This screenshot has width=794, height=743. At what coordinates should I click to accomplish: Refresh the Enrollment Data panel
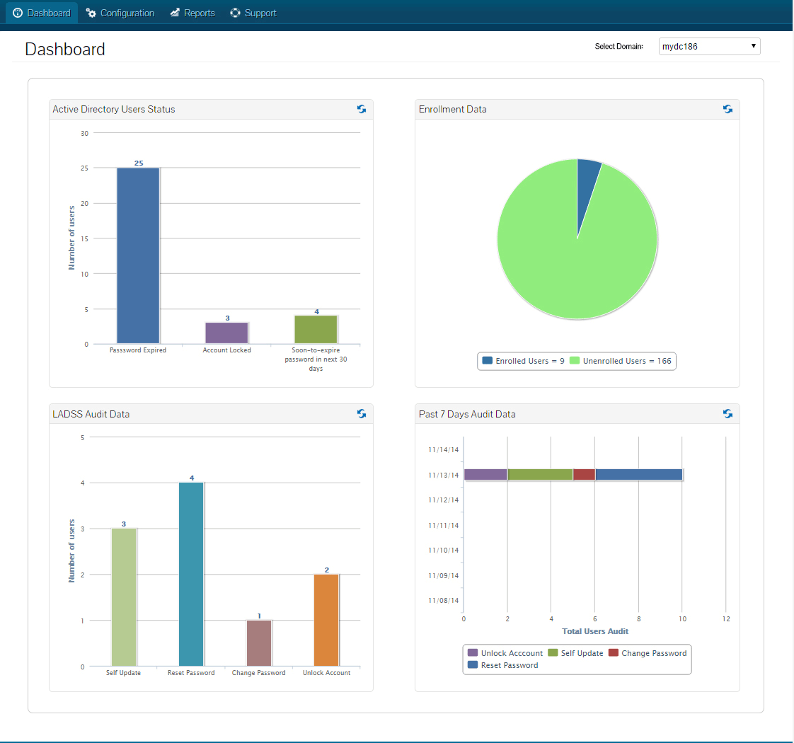click(x=727, y=109)
